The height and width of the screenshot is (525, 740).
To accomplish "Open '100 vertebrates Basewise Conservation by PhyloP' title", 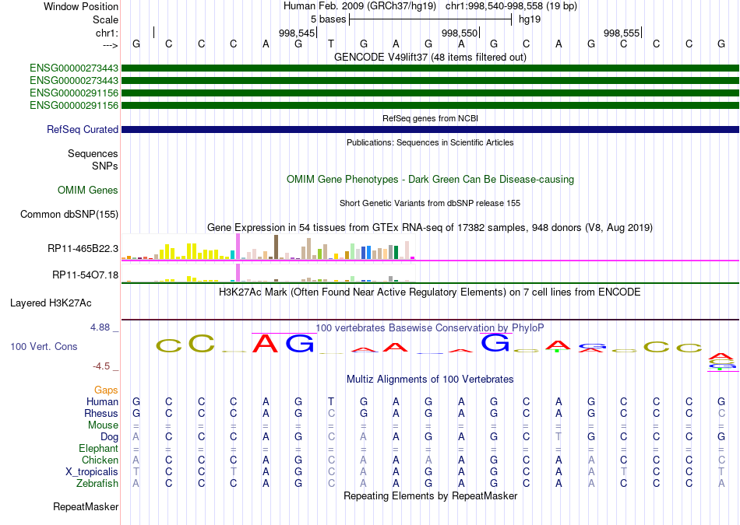I will pyautogui.click(x=430, y=327).
